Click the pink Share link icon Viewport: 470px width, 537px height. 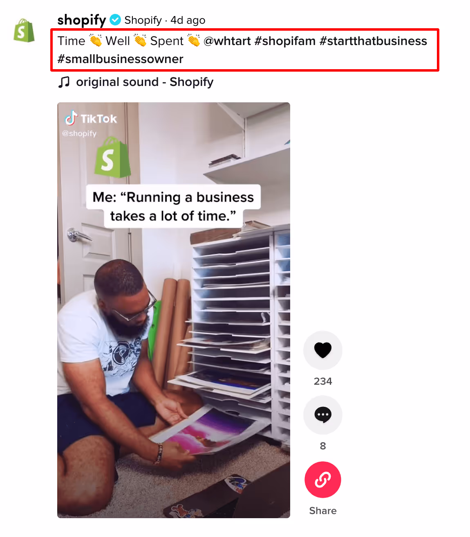coord(323,480)
